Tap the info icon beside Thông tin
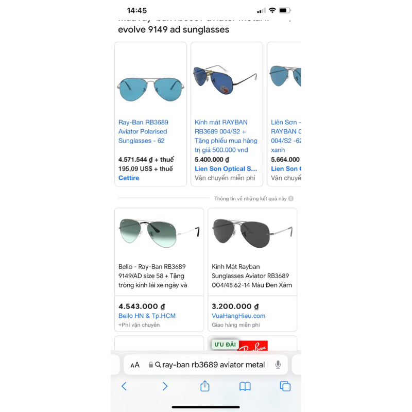412x412 pixels. 290,199
